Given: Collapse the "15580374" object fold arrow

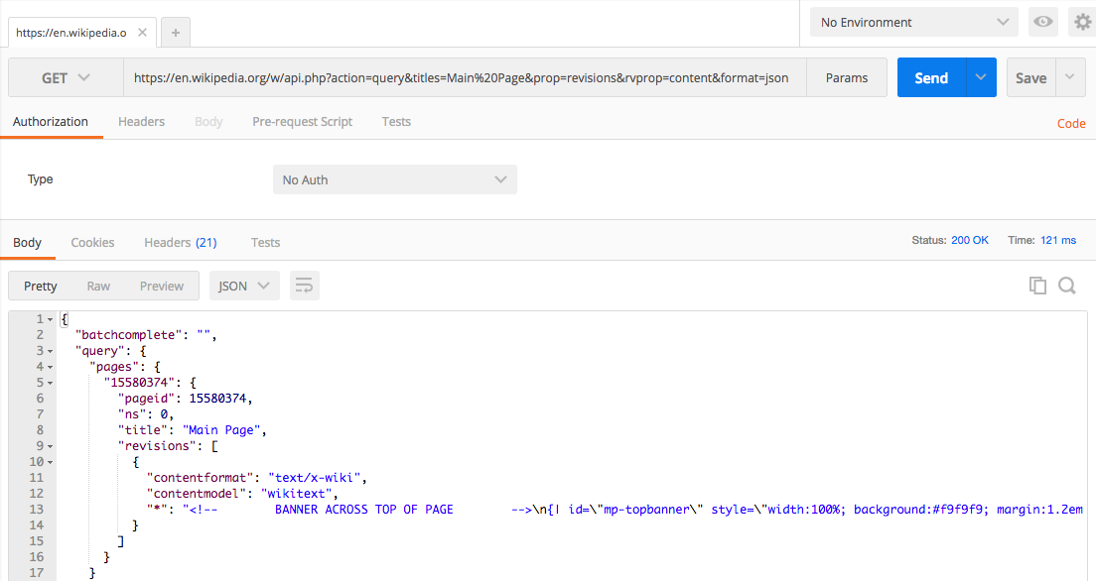Looking at the screenshot, I should click(51, 383).
